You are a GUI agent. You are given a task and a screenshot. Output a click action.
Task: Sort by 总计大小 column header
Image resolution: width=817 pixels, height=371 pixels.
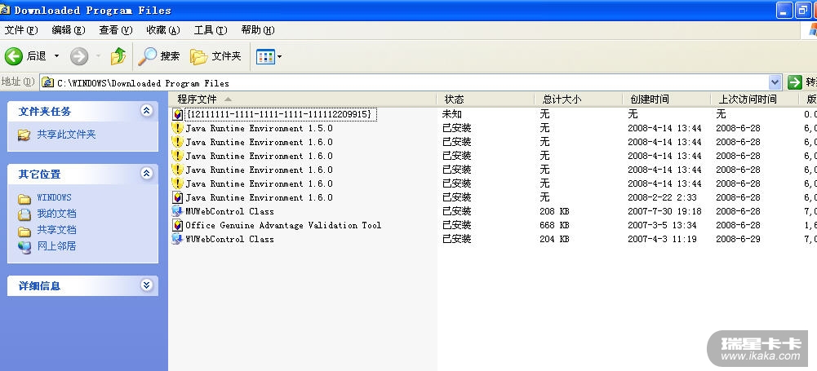tap(579, 99)
